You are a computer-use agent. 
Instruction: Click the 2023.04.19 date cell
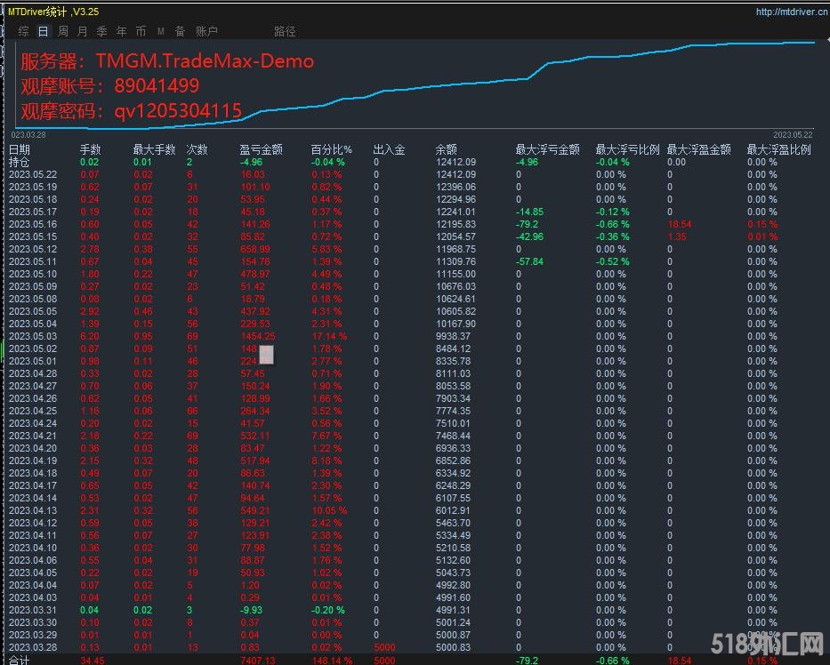[x=33, y=461]
